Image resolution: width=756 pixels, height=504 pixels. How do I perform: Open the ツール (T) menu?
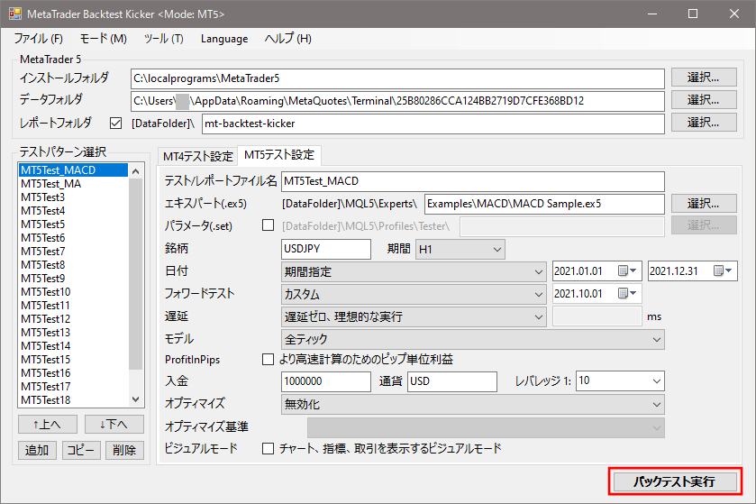pyautogui.click(x=163, y=39)
